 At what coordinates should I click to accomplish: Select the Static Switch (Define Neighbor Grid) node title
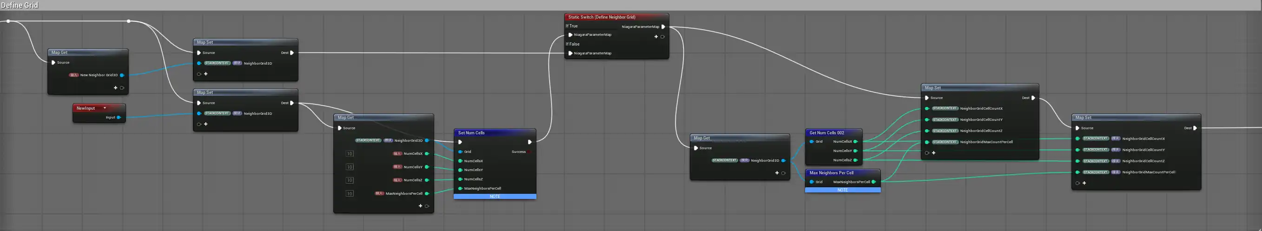[x=601, y=17]
